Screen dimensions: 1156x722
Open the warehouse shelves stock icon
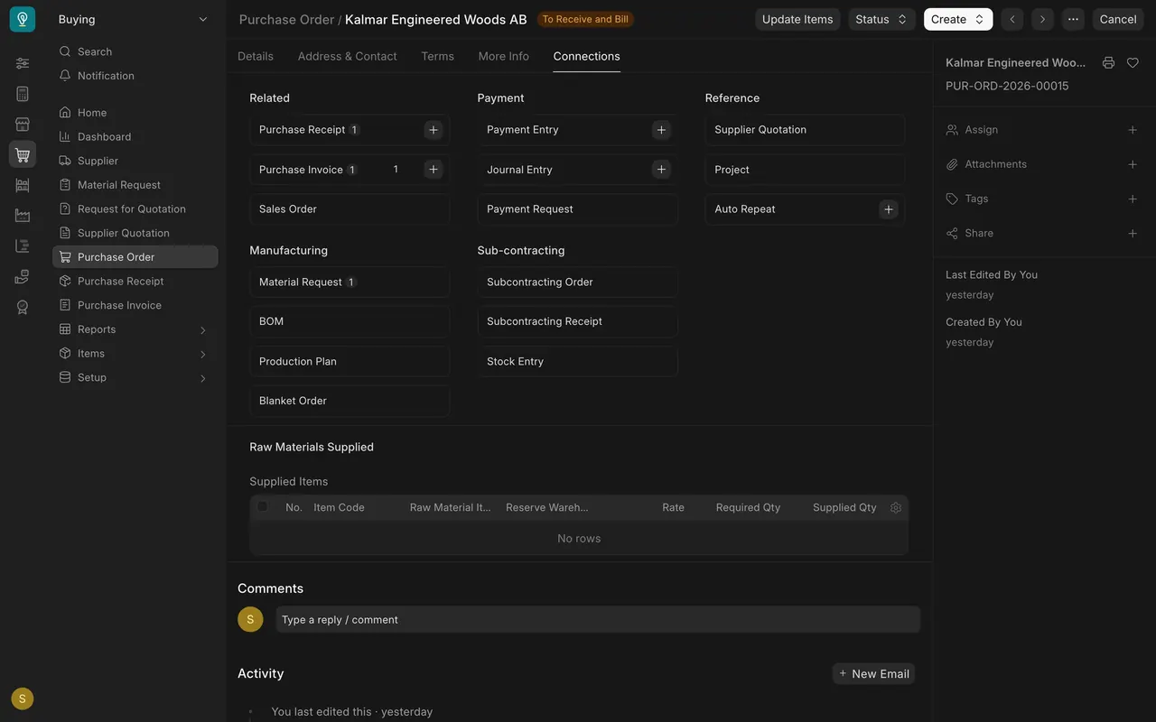(x=23, y=185)
